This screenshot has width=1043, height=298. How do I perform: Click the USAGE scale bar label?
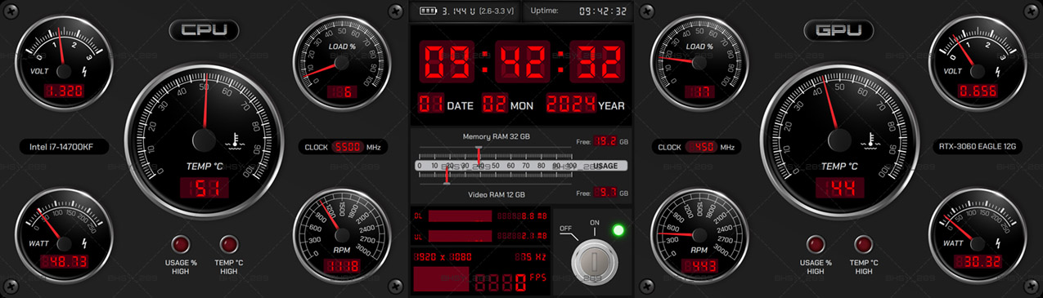(x=605, y=166)
